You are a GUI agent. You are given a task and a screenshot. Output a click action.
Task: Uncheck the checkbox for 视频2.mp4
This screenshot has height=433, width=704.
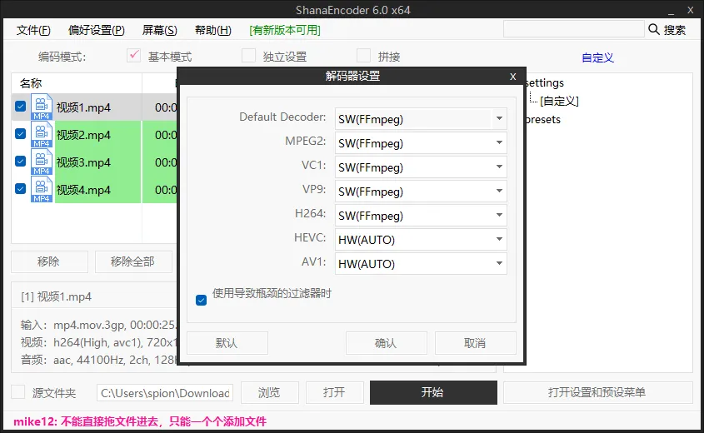point(20,134)
